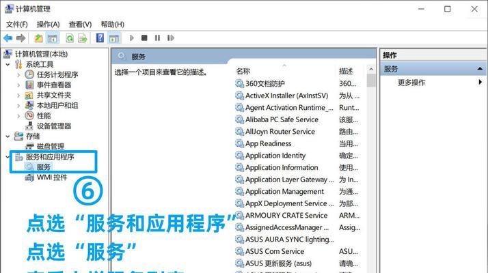Screen dimensions: 488x273
Task: Select 计算机管理(本地) root node
Action: pyautogui.click(x=42, y=54)
